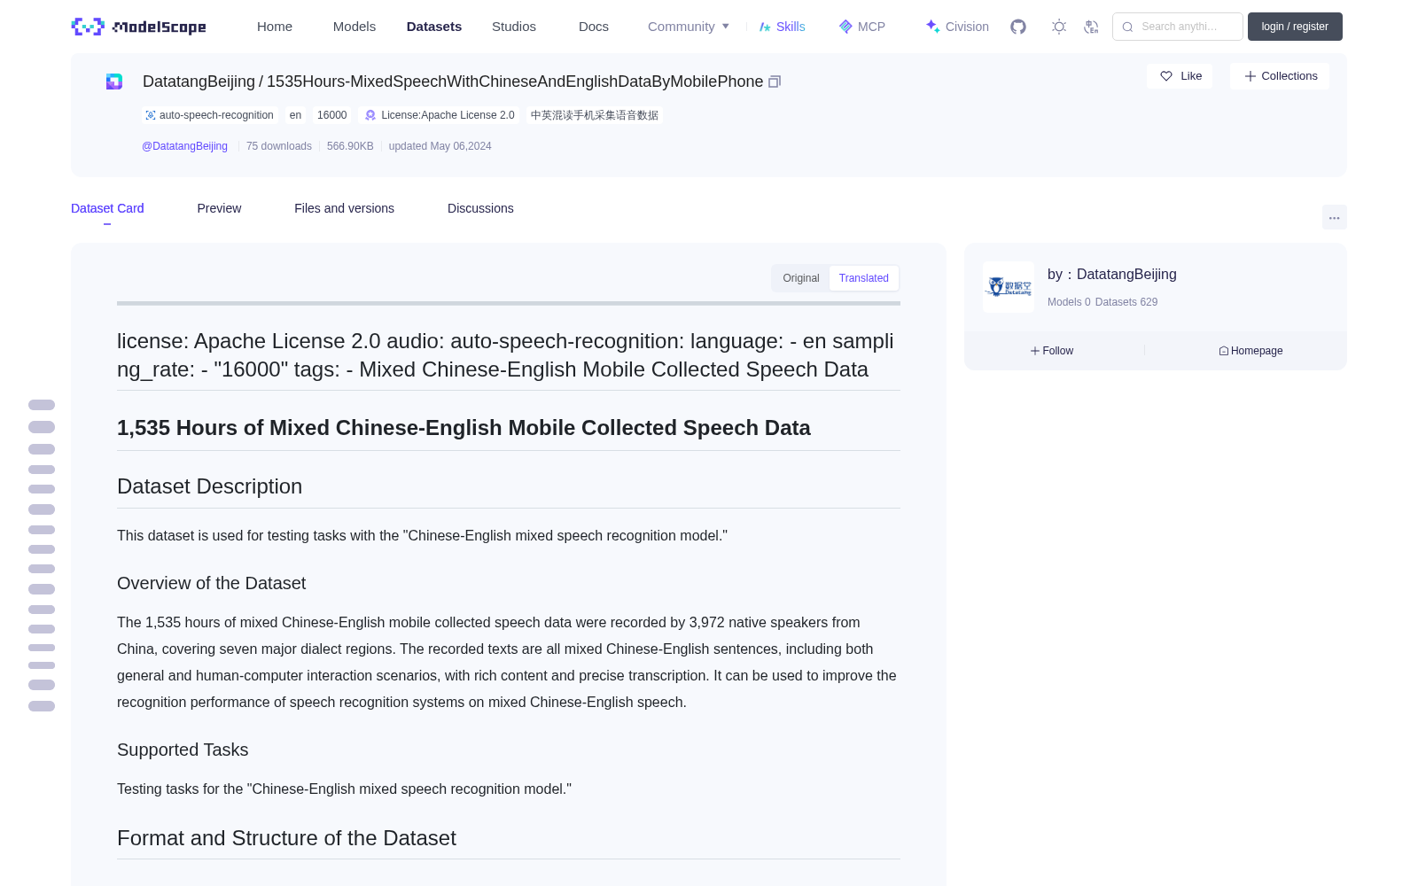Click the @DatatangBeijing author link
The image size is (1418, 886).
pyautogui.click(x=184, y=146)
